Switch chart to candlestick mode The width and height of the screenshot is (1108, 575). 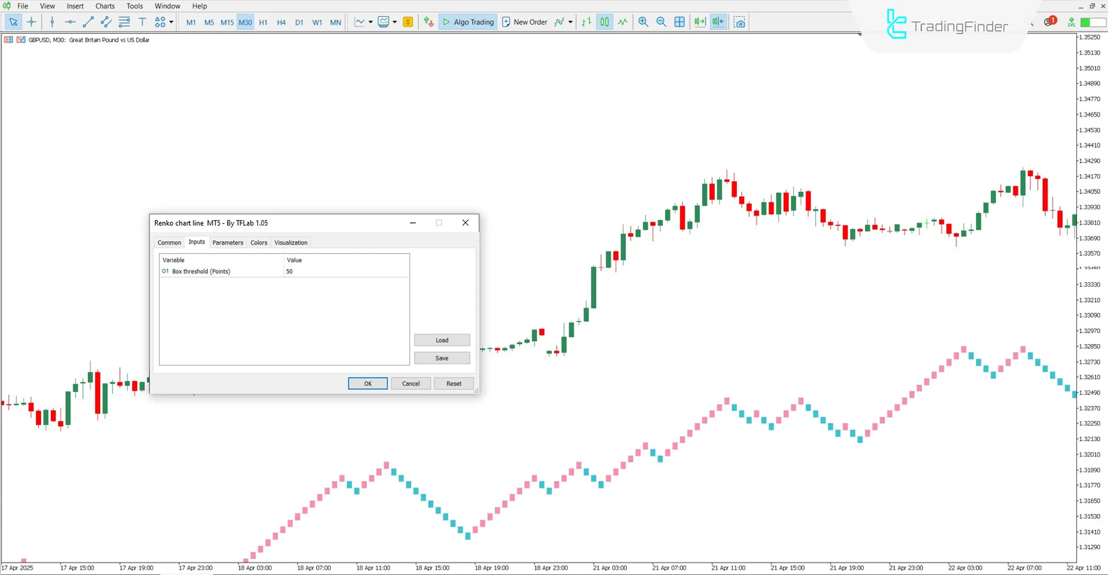coord(604,22)
